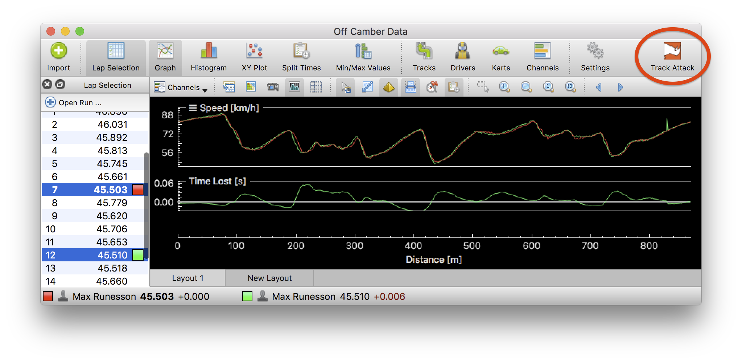Image resolution: width=742 pixels, height=363 pixels.
Task: Select lap 2 with time 46.031
Action: point(93,125)
